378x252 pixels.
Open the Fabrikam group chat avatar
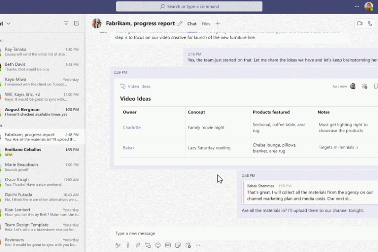click(97, 23)
